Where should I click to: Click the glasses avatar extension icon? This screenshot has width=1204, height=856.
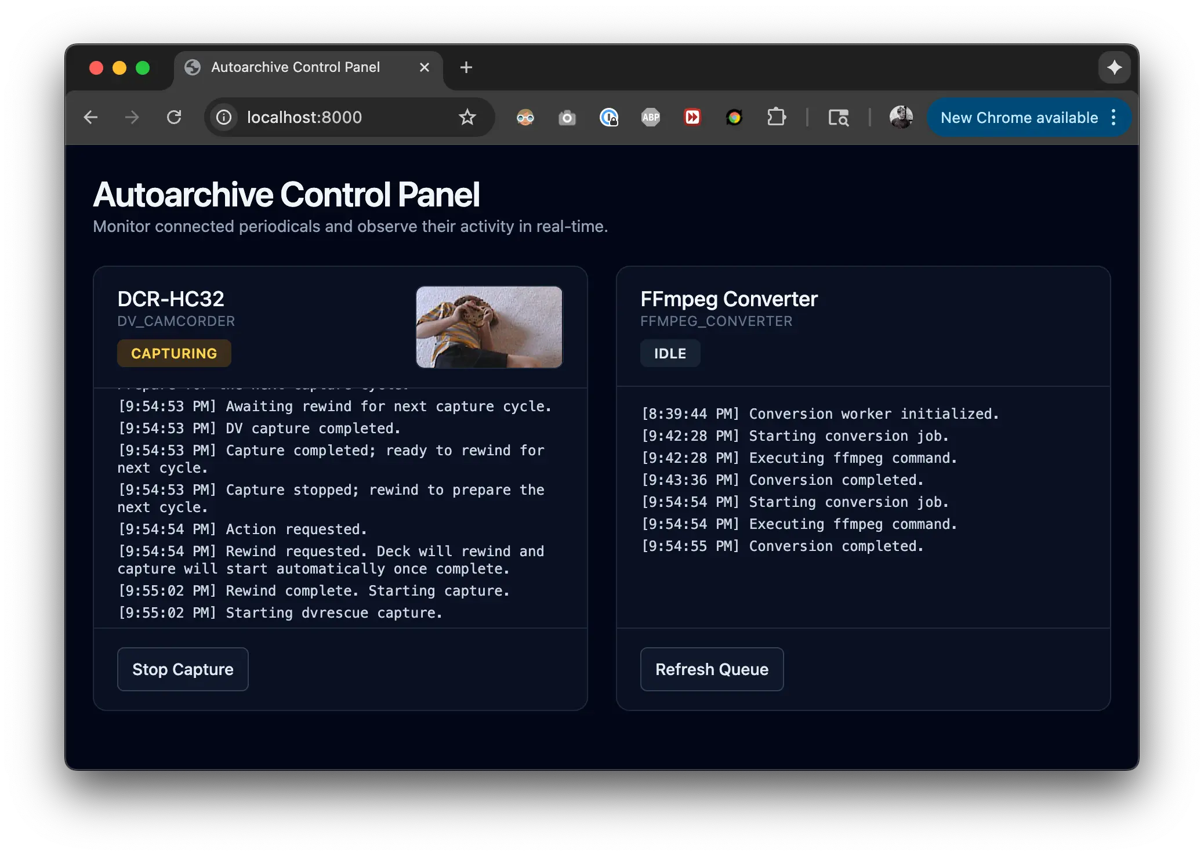[x=525, y=117]
